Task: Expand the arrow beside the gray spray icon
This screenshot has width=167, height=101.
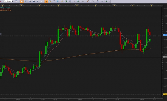Action: (85, 1)
